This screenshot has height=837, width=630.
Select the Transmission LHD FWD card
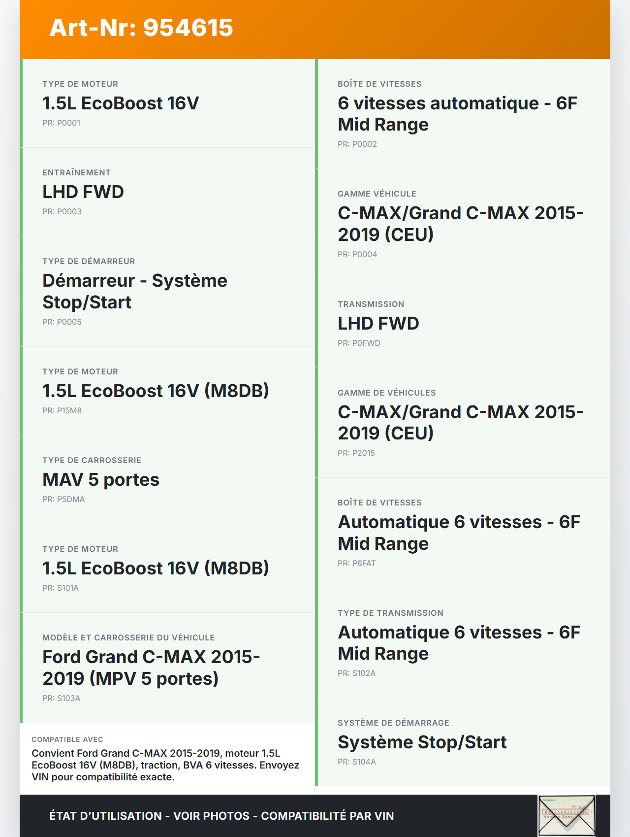463,324
